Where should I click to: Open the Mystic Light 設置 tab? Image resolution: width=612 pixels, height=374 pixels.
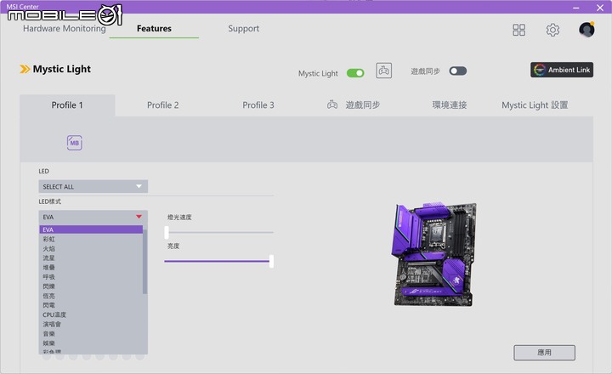click(535, 105)
